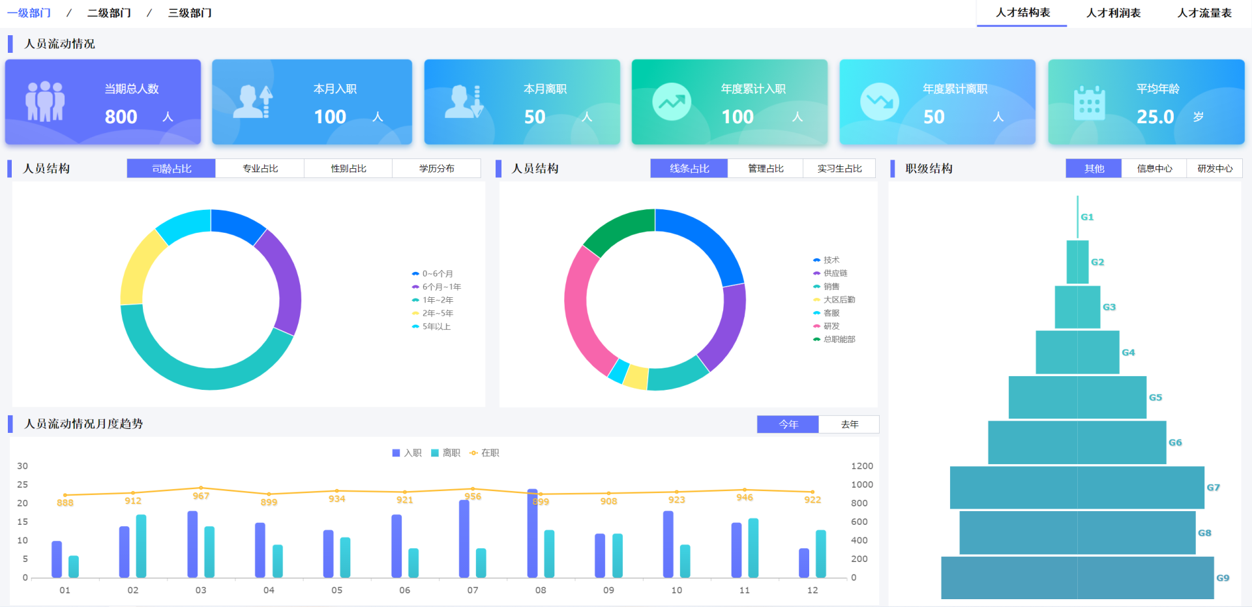This screenshot has width=1252, height=607.
Task: Click the upward trend icon on 年度累计入职 card
Action: coord(672,102)
